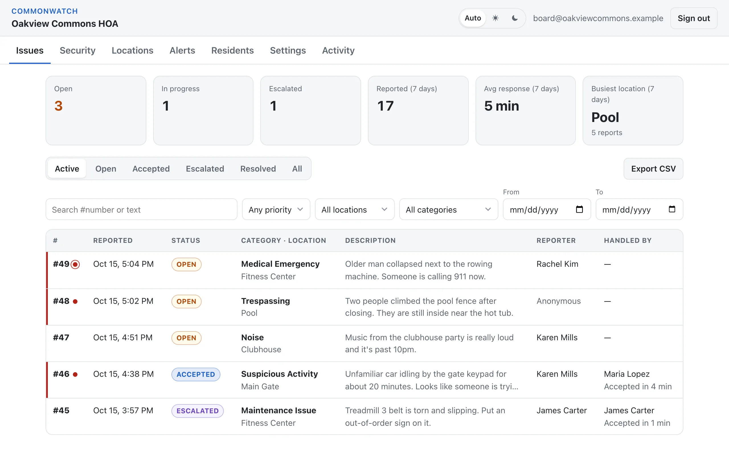729x456 pixels.
Task: Click the red priority dot on issue #46
Action: tap(75, 374)
